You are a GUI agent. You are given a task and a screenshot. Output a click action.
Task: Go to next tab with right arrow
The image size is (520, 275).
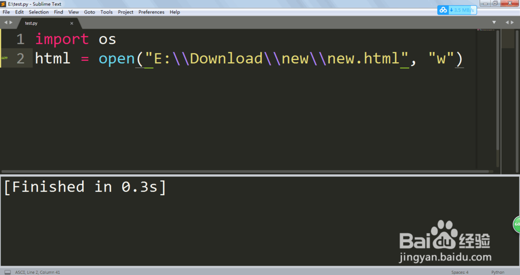(11, 22)
